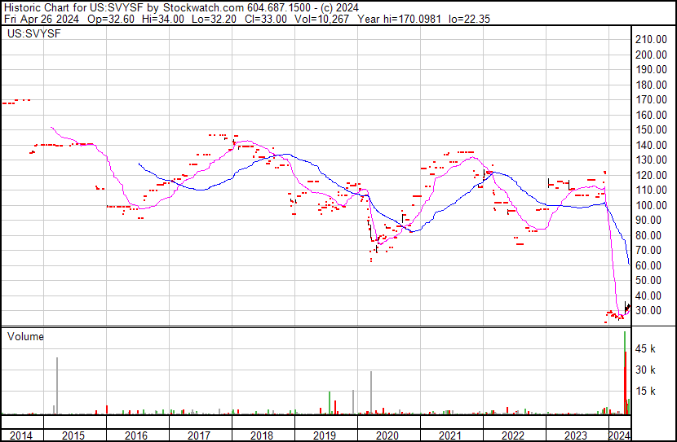
Task: Click the Hi=34.00 value in header
Action: tap(164, 20)
